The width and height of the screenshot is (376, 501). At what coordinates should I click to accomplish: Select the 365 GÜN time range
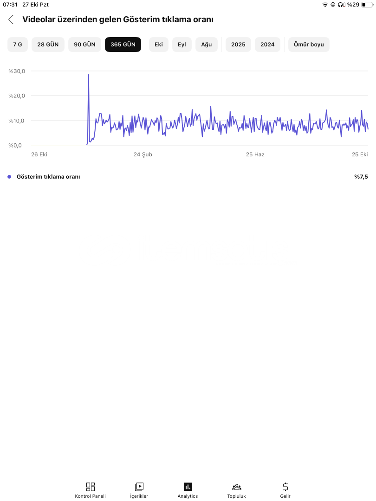coord(123,45)
